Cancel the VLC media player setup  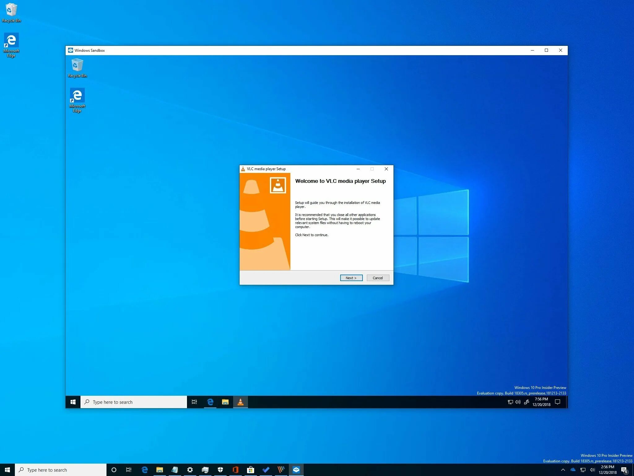[x=378, y=278]
